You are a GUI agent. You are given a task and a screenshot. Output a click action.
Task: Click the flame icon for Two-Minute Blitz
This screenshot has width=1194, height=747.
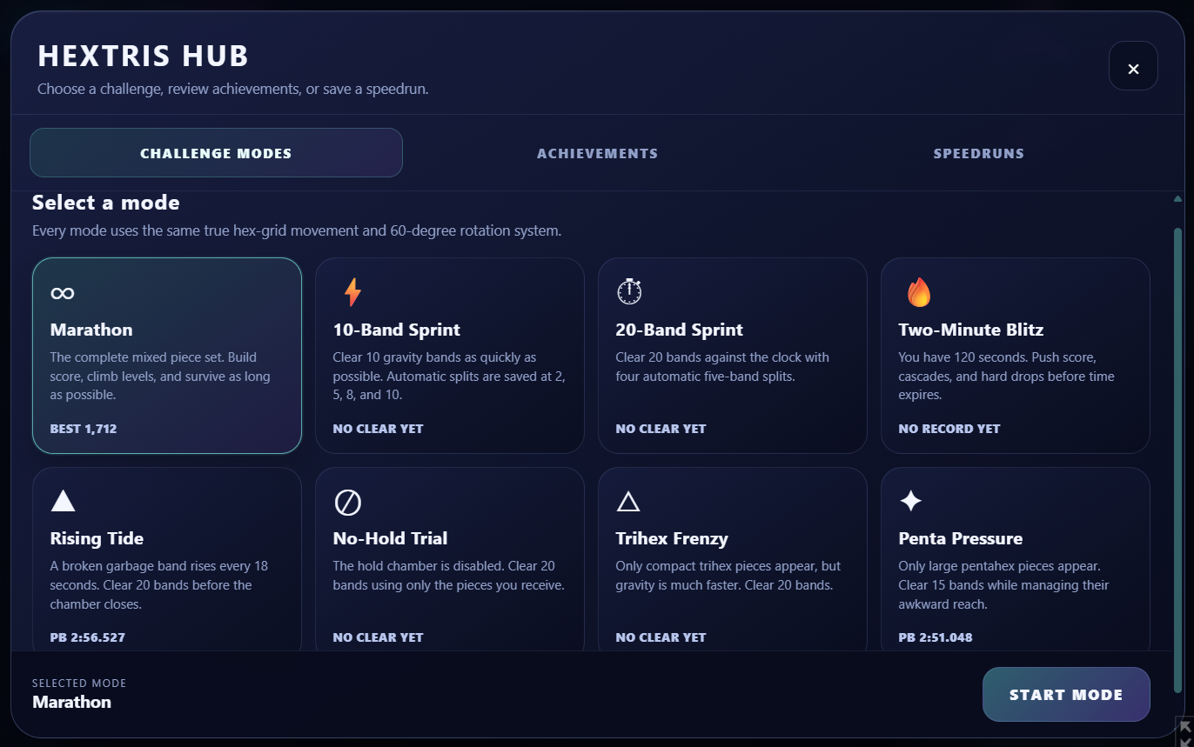coord(918,292)
